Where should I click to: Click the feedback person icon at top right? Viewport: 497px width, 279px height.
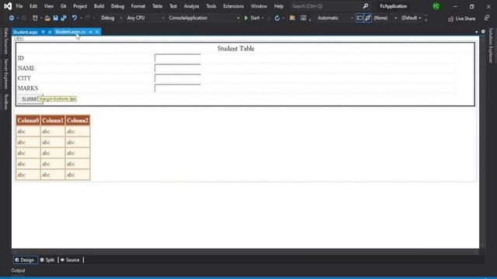487,18
